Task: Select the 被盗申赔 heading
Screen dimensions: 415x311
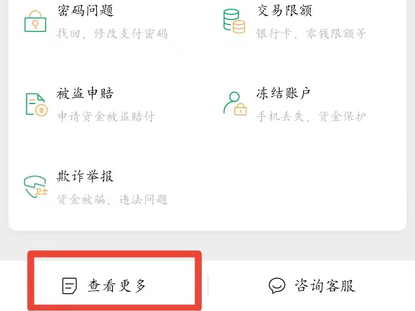Action: 85,93
